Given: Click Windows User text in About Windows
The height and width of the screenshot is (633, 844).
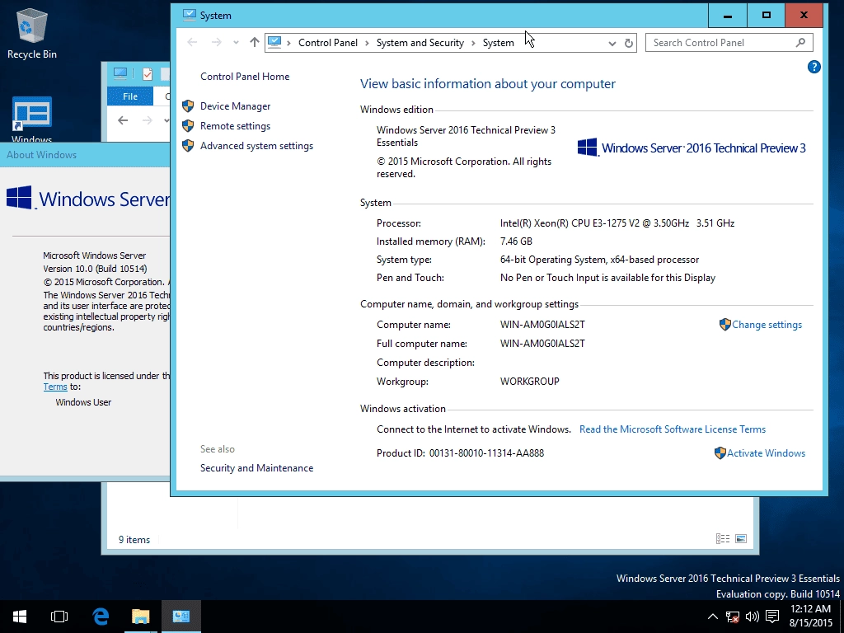Looking at the screenshot, I should click(83, 402).
